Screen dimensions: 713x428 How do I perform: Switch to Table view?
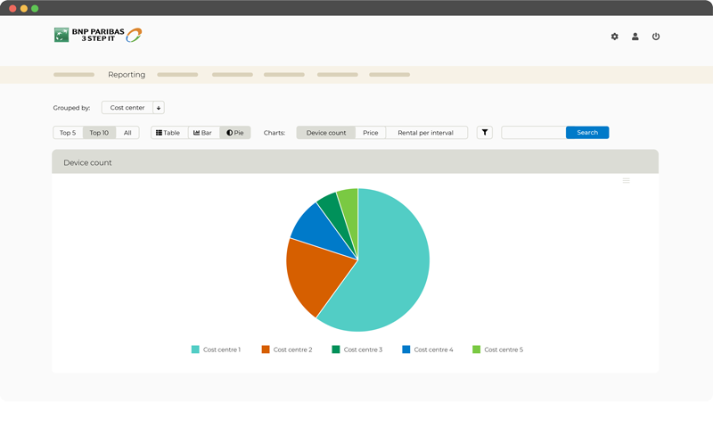(x=168, y=133)
